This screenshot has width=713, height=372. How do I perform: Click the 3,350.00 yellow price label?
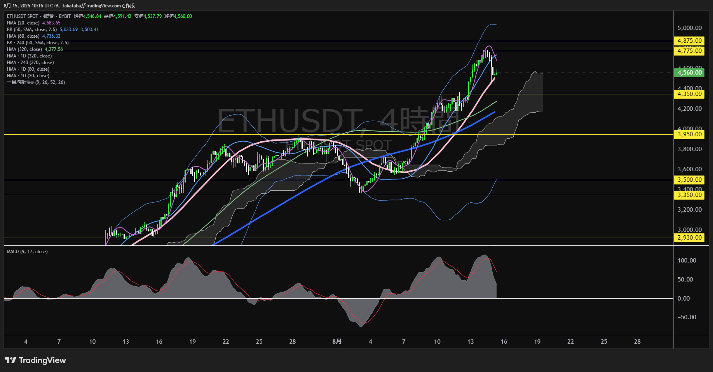point(689,195)
